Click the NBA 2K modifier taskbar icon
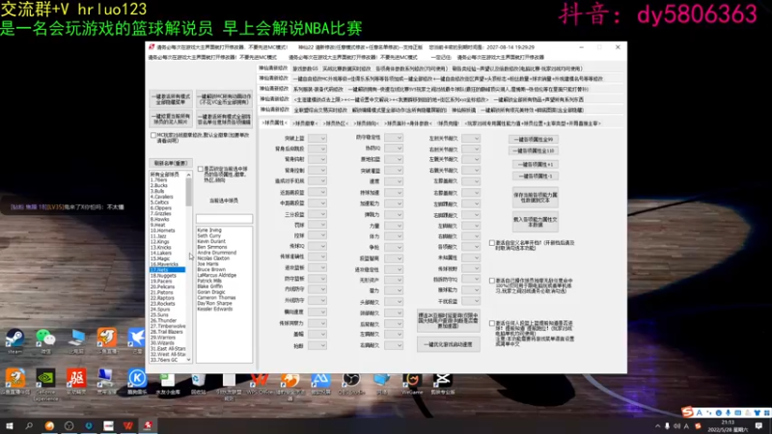This screenshot has height=434, width=772. point(148,425)
